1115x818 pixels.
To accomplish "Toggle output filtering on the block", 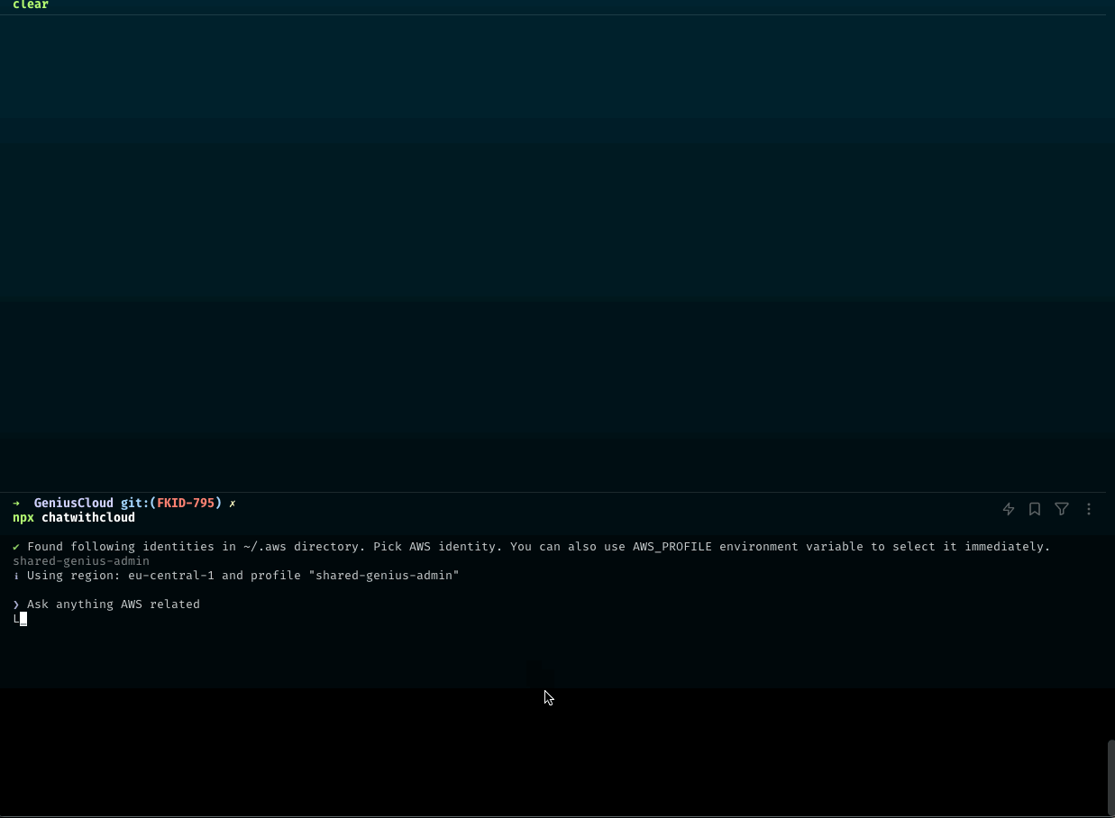I will (x=1061, y=509).
